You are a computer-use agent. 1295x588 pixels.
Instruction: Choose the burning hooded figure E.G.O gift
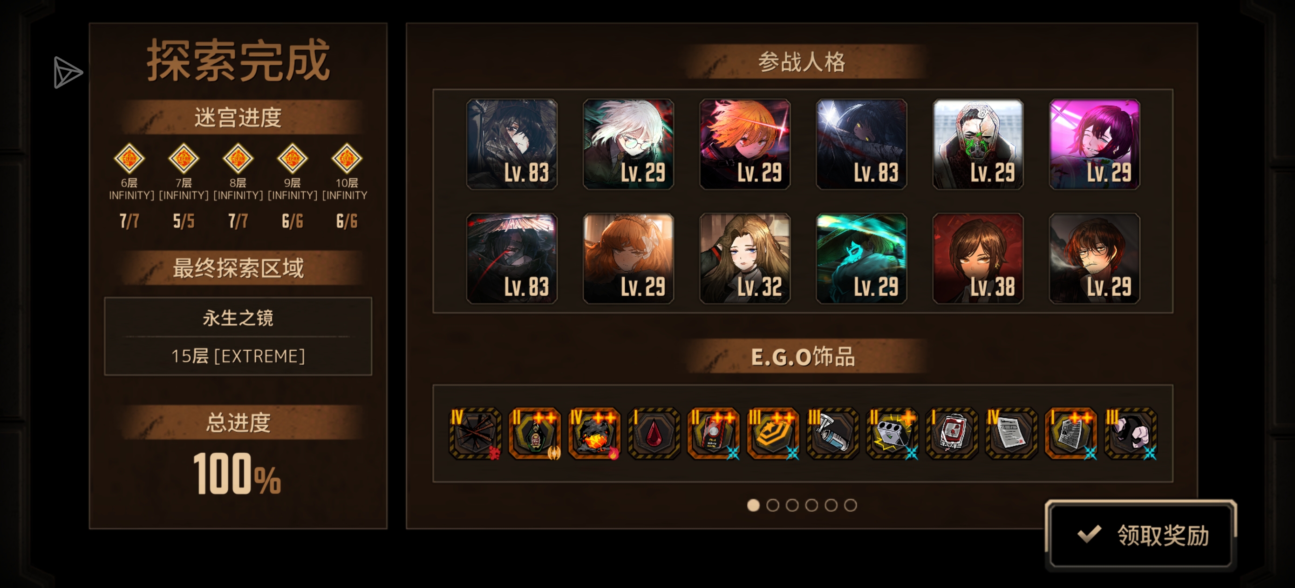click(594, 433)
